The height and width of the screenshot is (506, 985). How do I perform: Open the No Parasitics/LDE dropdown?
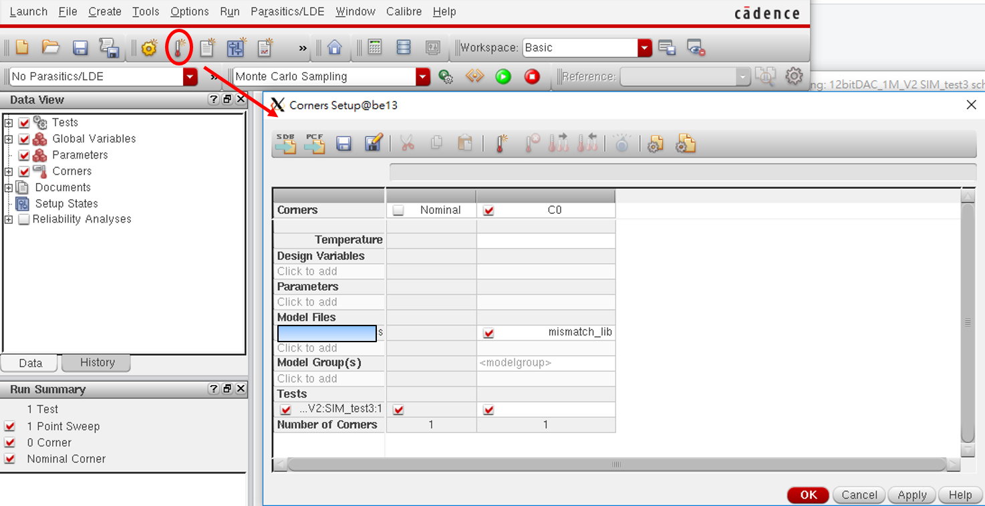(x=190, y=77)
